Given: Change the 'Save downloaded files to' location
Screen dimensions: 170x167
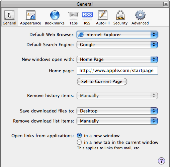Looking at the screenshot, I should pos(117,111).
